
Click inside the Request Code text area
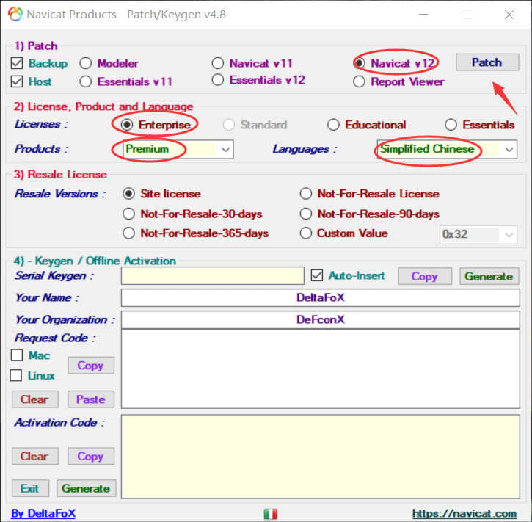click(x=320, y=369)
